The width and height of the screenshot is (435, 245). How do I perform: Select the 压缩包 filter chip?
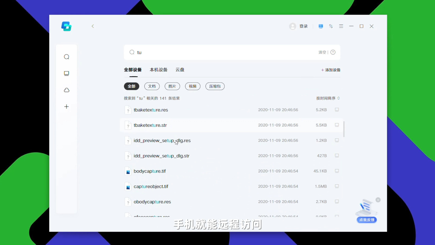click(215, 86)
